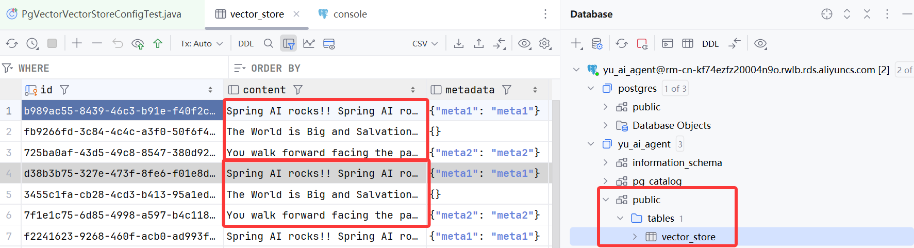Preview pending changes eye icon

click(138, 44)
